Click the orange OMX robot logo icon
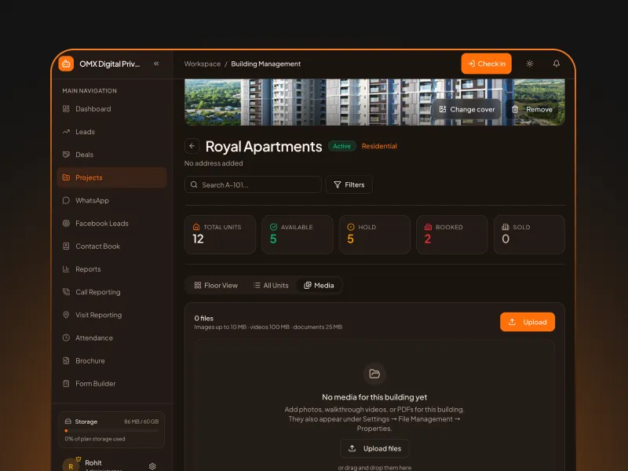The width and height of the screenshot is (628, 471). coord(66,64)
